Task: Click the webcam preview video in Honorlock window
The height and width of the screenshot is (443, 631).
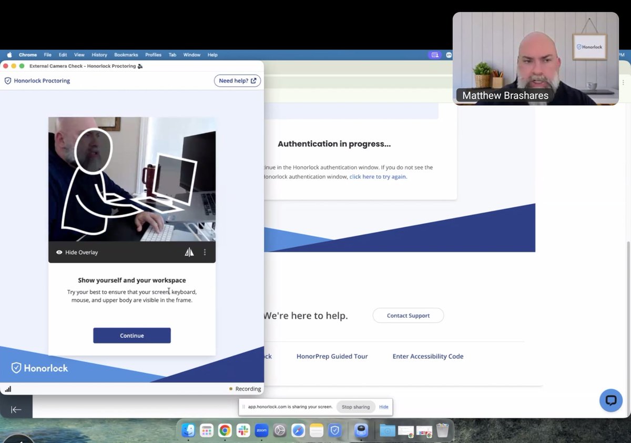Action: [132, 179]
